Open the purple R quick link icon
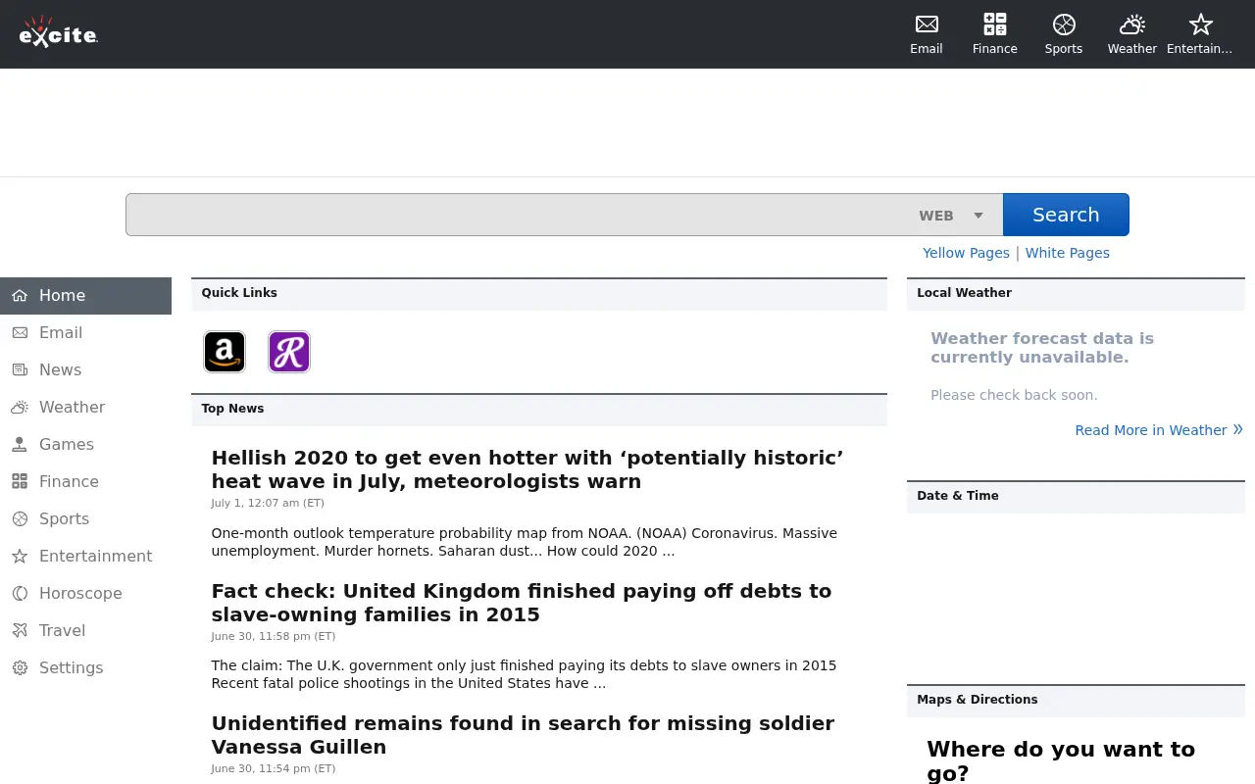The width and height of the screenshot is (1255, 784). pos(289,352)
